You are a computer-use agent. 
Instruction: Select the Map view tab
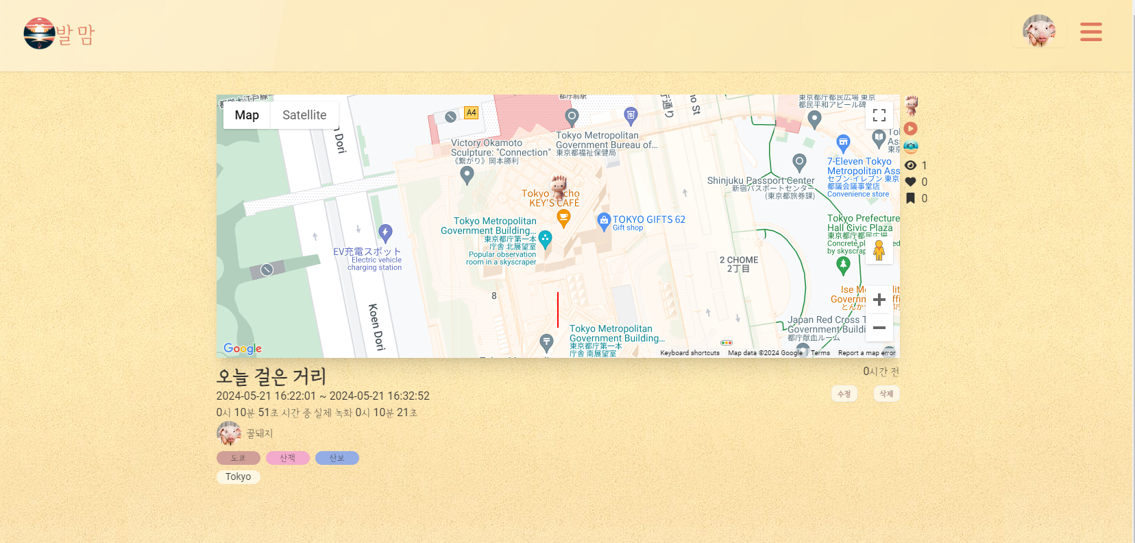click(247, 115)
